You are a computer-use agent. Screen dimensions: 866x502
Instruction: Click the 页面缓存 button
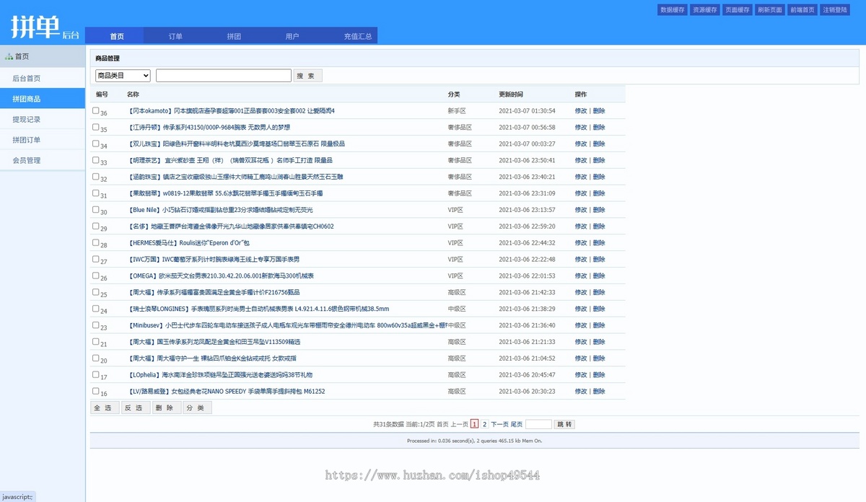click(x=738, y=10)
